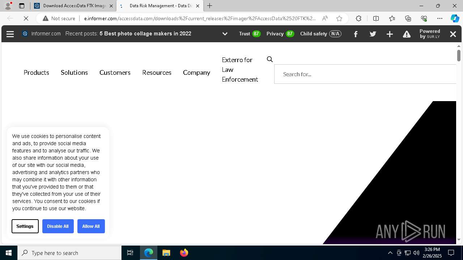Close the Informer bar with X
The image size is (463, 260).
coord(453,34)
